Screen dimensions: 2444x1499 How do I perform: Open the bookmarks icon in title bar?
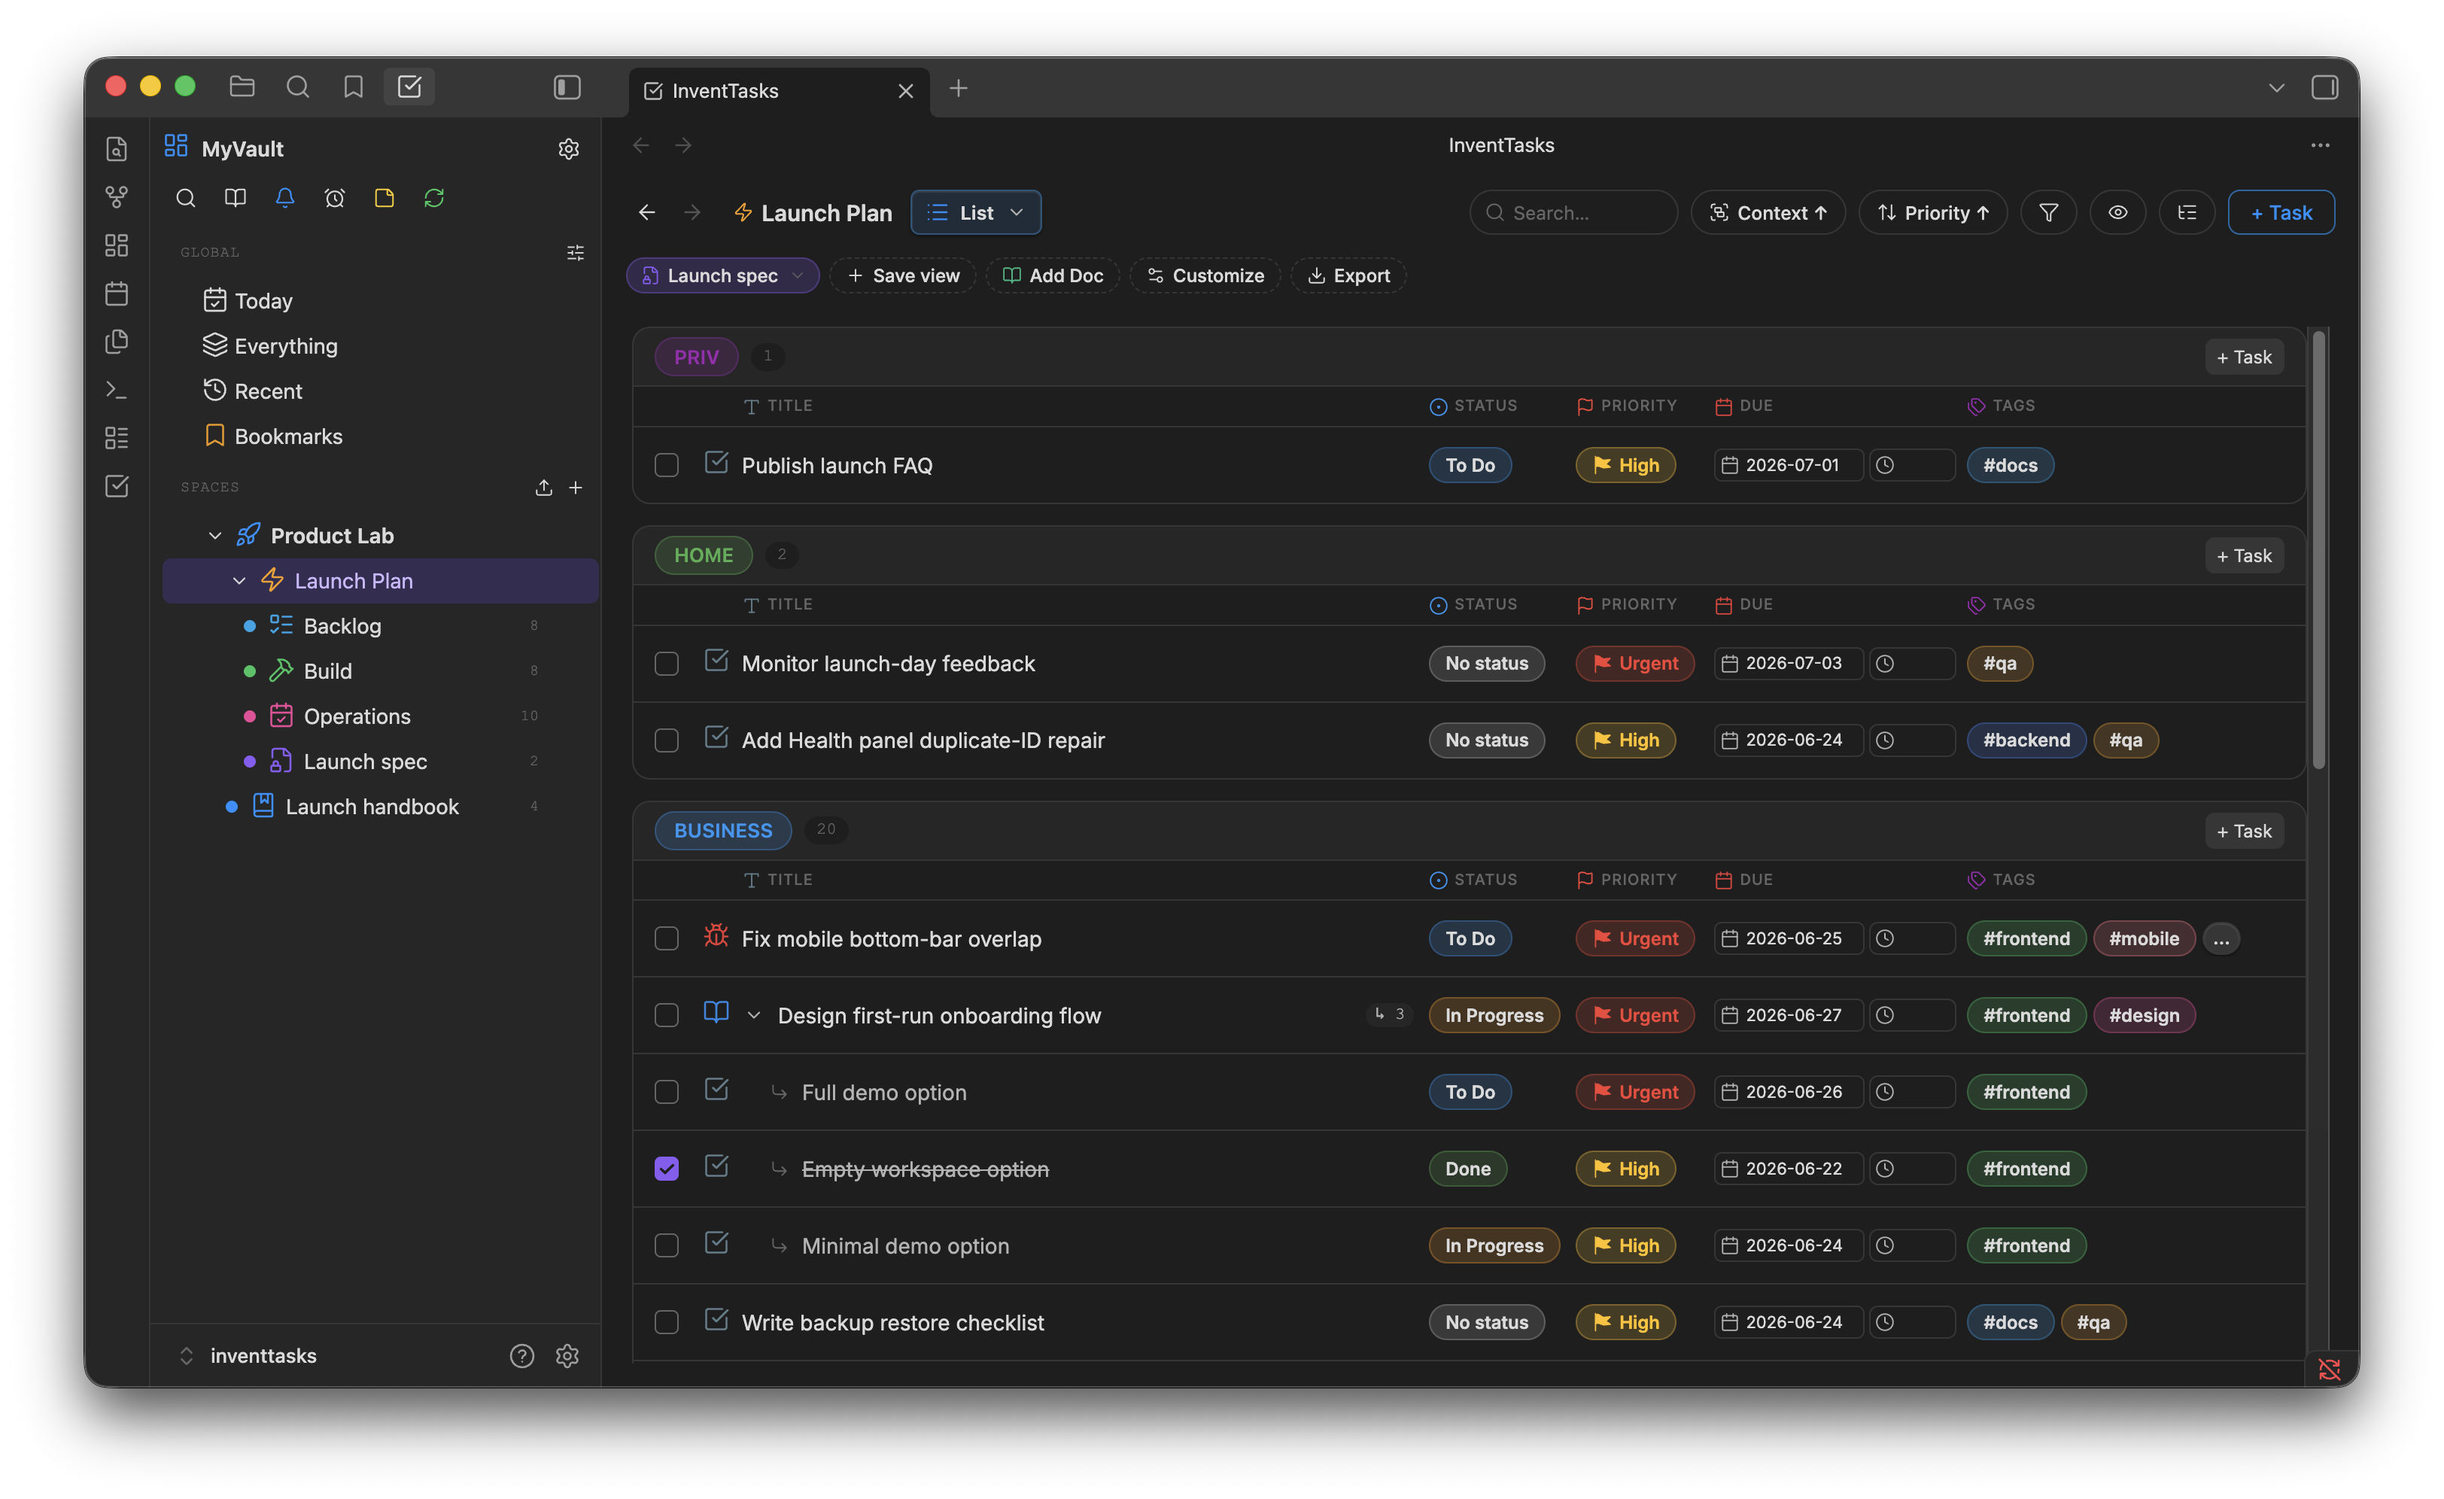(353, 87)
